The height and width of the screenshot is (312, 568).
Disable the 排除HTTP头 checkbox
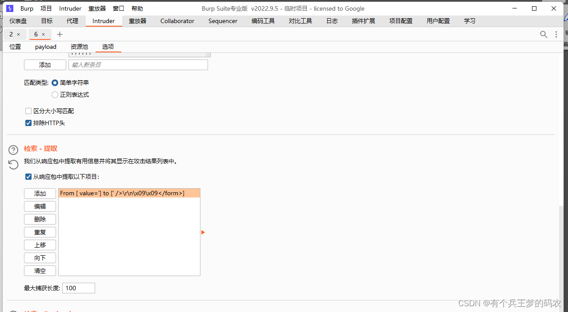[x=28, y=123]
